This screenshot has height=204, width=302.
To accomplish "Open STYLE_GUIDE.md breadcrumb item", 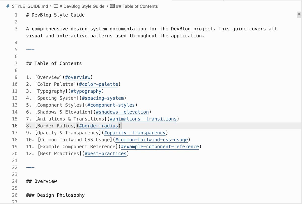I will pos(30,6).
